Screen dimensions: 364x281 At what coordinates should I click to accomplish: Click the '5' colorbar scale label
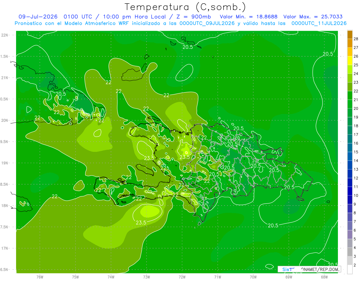tap(355, 239)
